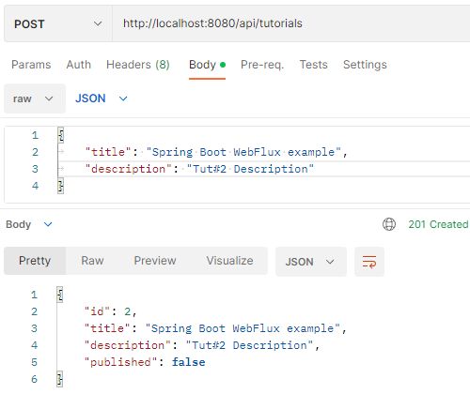Viewport: 470px width, 394px height.
Task: Click "Spring Boot WebFlux example" in response
Action: point(243,328)
